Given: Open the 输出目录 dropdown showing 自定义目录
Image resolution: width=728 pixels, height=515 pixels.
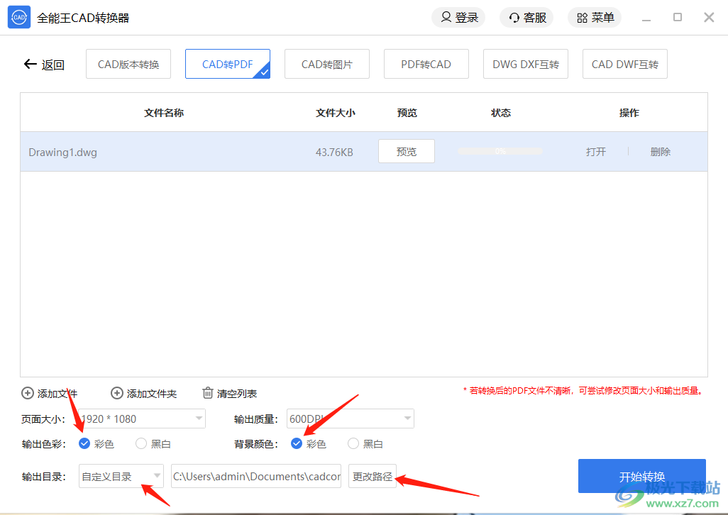Looking at the screenshot, I should 121,476.
